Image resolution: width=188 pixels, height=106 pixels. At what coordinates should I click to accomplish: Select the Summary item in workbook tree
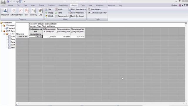12,37
